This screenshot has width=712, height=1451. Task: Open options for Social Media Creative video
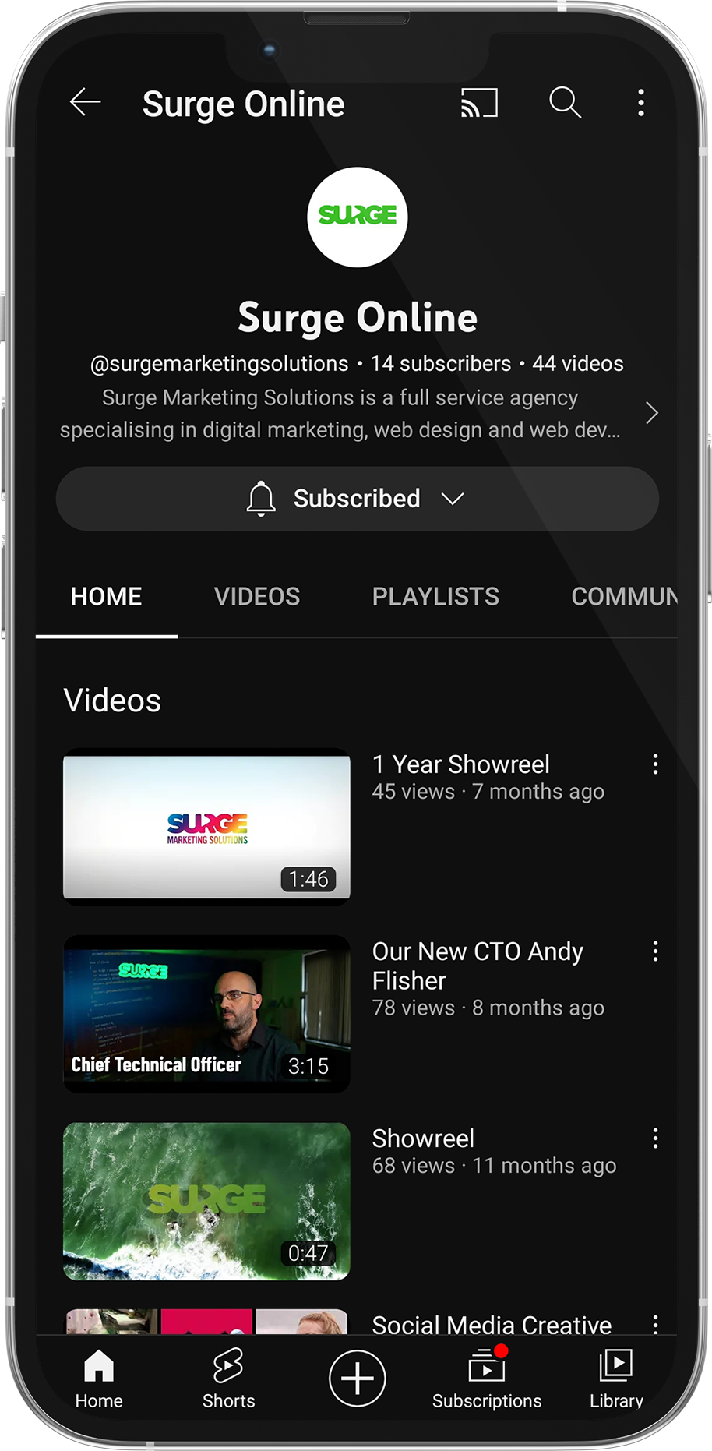(x=656, y=1324)
